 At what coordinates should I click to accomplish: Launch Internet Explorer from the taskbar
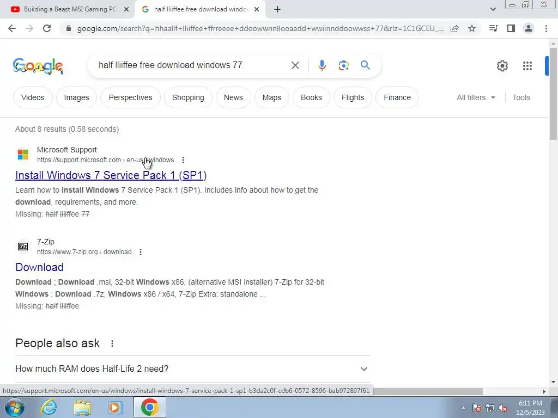click(x=48, y=407)
